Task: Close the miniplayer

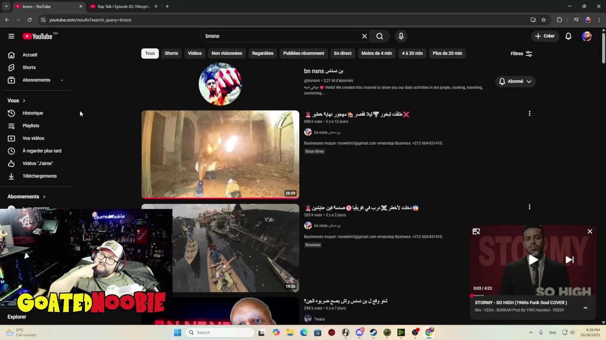Action: (589, 231)
